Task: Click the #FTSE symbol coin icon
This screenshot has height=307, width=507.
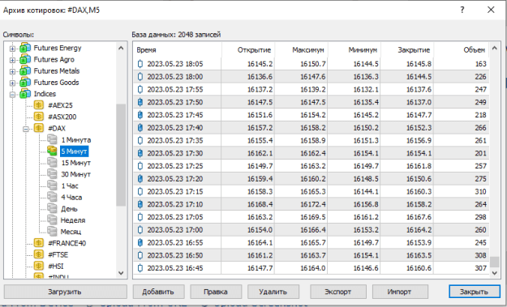Action: 38,254
